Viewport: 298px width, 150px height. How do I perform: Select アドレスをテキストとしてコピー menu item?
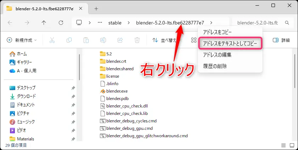click(x=230, y=44)
